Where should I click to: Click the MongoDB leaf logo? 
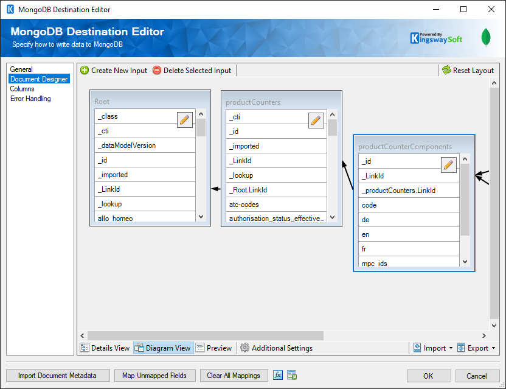[486, 38]
